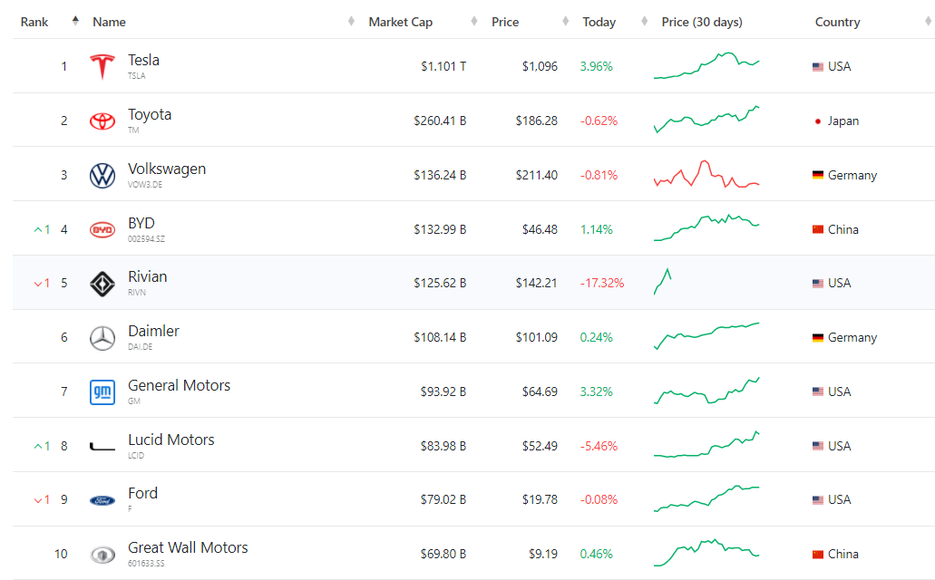Image resolution: width=935 pixels, height=580 pixels.
Task: Click Tesla's 30-day price sparkline chart
Action: 706,65
